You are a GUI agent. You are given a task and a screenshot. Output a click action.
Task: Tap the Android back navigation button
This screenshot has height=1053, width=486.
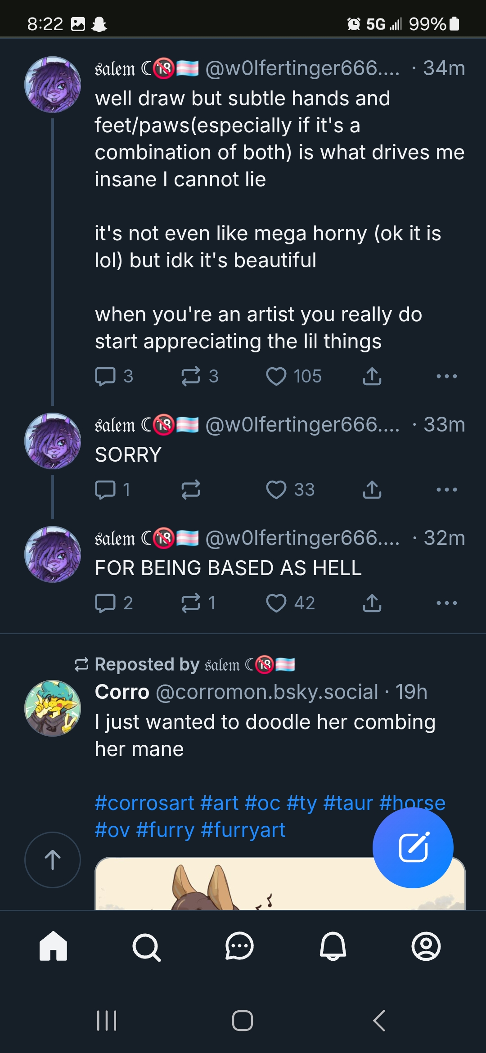click(x=379, y=1020)
